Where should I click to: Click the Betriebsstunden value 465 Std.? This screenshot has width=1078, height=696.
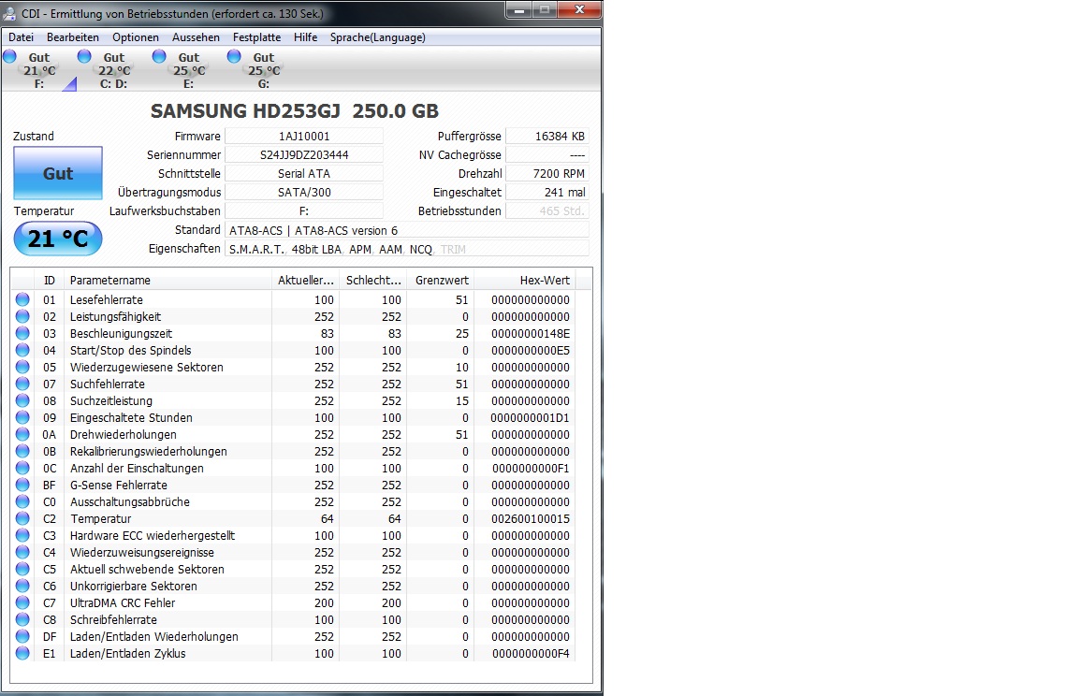point(547,210)
